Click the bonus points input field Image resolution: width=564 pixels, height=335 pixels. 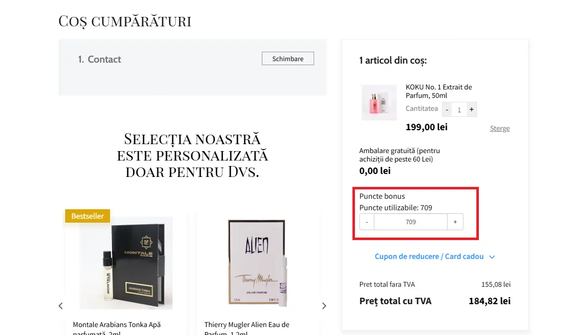[411, 222]
